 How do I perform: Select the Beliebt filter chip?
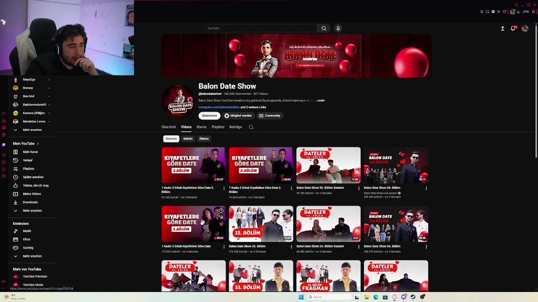pyautogui.click(x=188, y=138)
